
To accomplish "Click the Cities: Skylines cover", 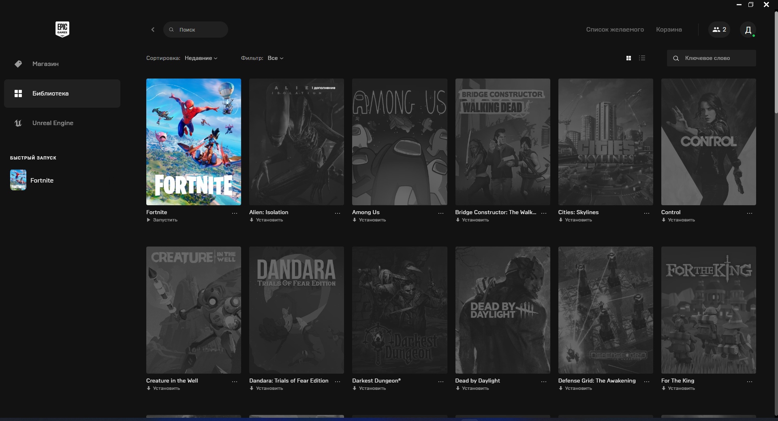I will (x=606, y=142).
